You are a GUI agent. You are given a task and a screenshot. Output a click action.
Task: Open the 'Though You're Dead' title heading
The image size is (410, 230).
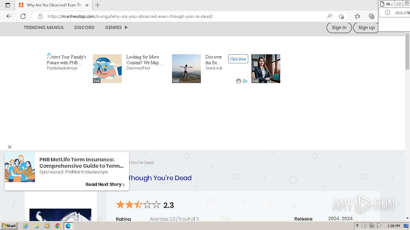[x=160, y=178]
